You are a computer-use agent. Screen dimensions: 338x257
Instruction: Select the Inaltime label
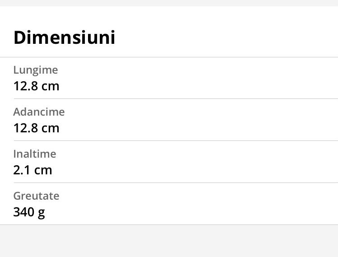[35, 154]
